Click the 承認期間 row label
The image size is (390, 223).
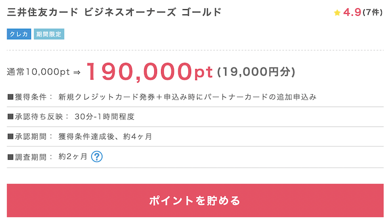(30, 137)
